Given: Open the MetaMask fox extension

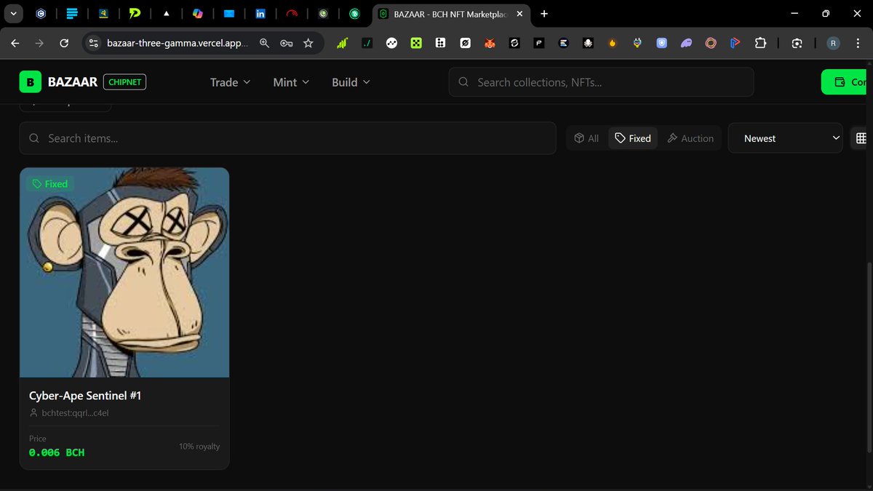Looking at the screenshot, I should pos(490,44).
